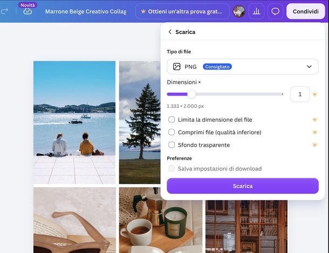
Task: Click the Dimensioni slider handle
Action: point(191,94)
